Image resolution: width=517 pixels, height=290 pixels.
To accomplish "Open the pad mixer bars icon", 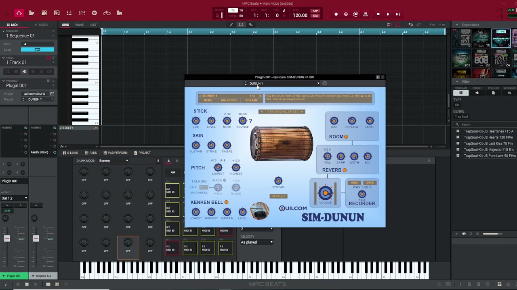I will tap(69, 13).
